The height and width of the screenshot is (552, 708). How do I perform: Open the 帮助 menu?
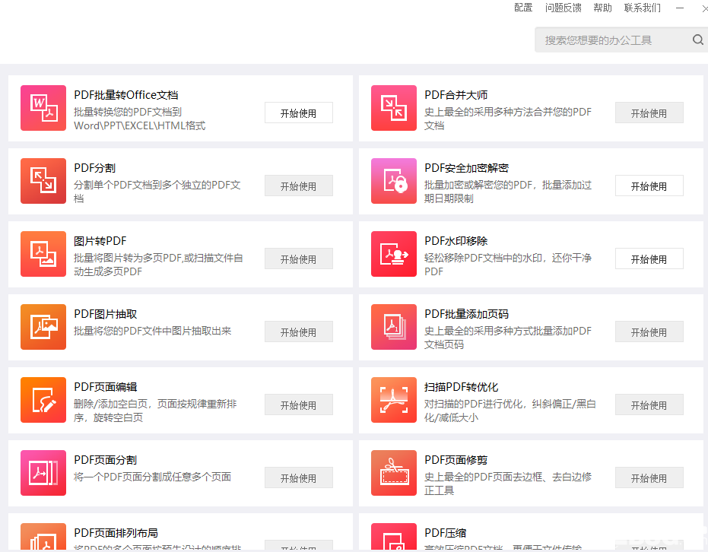pyautogui.click(x=602, y=8)
